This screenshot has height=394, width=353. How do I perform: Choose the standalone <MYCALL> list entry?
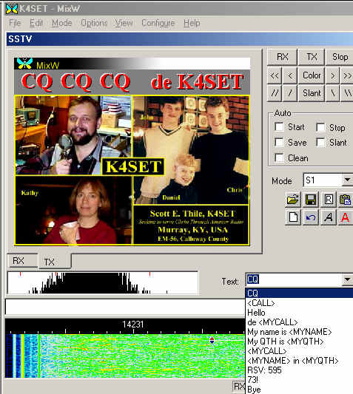click(299, 351)
